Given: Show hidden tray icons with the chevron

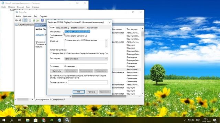Looking at the screenshot, I should click(x=185, y=120).
